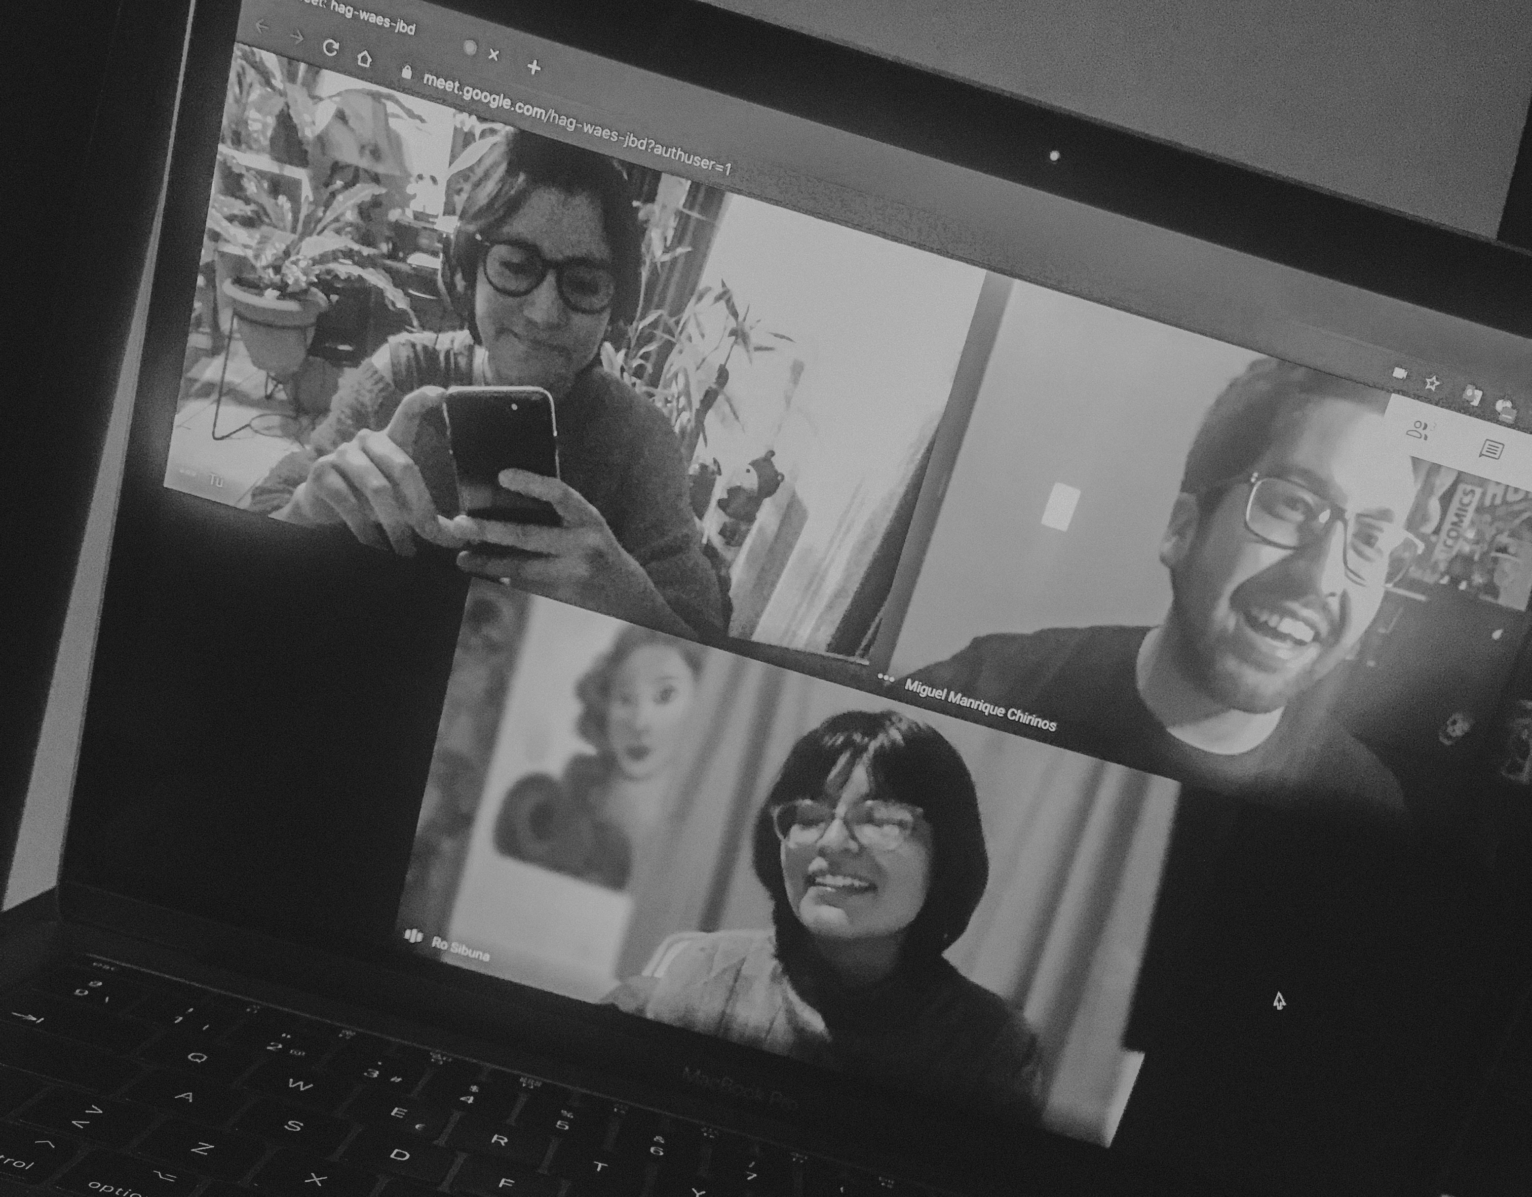Viewport: 1532px width, 1197px height.
Task: Click the camera permission icon in address bar
Action: pyautogui.click(x=1400, y=372)
